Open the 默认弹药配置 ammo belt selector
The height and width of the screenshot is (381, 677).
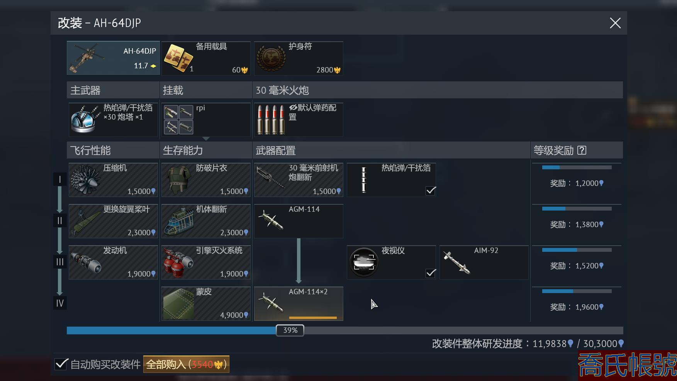(299, 120)
